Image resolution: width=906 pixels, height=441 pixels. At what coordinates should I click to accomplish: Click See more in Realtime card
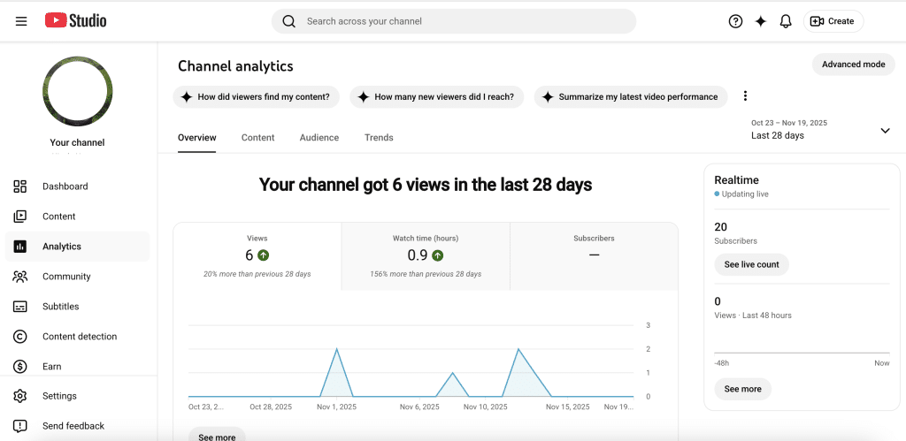tap(742, 389)
